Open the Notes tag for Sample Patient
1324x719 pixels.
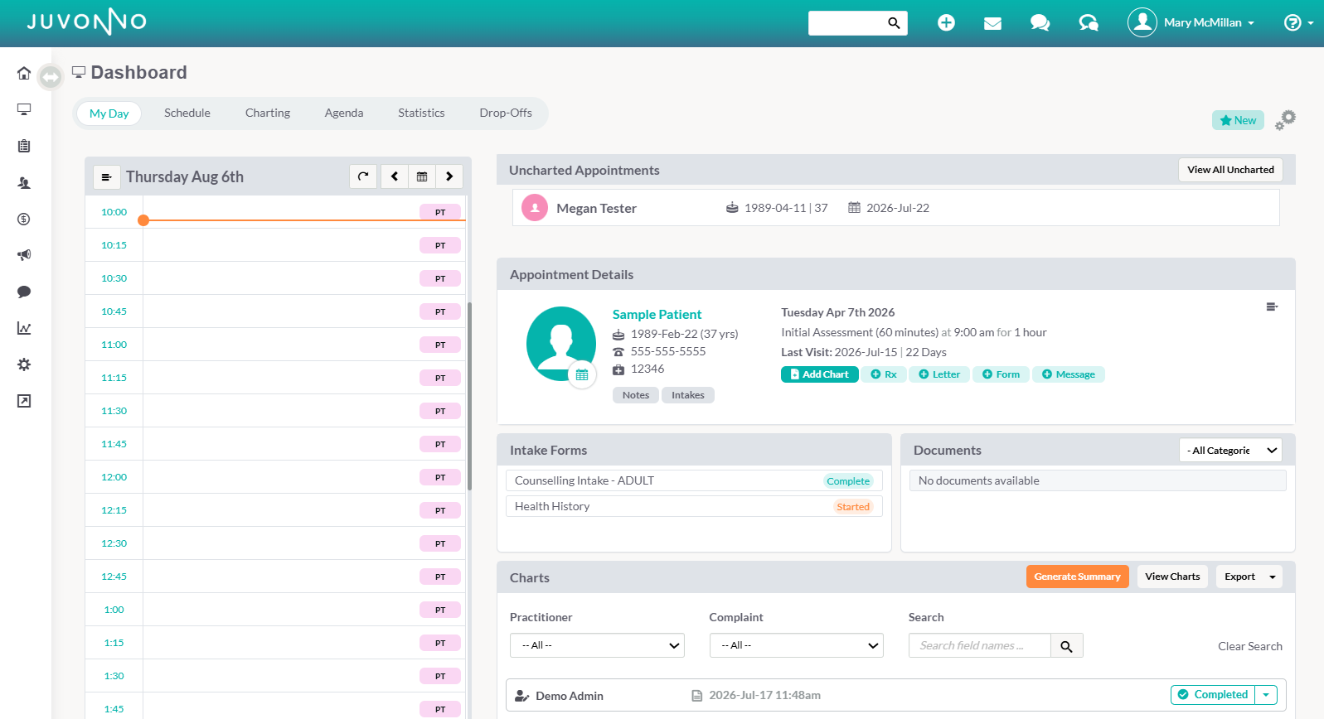coord(636,395)
